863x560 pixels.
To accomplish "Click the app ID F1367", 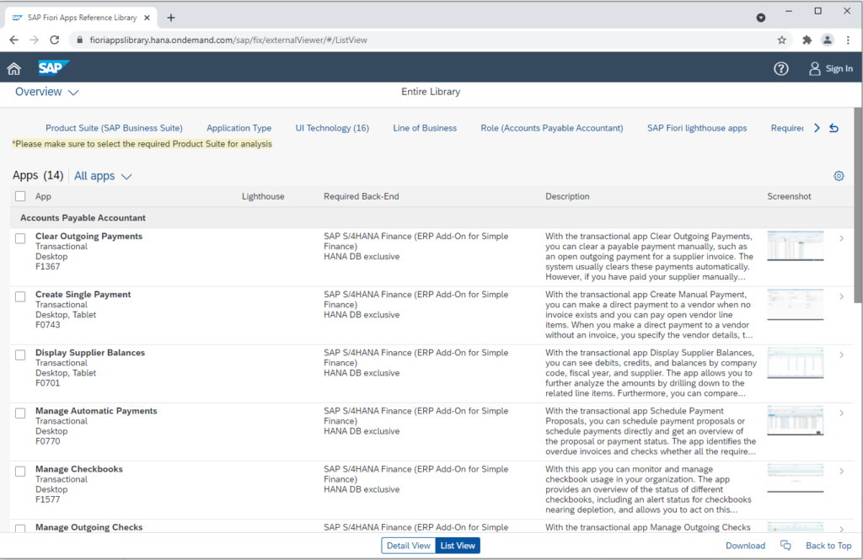I will pos(48,266).
